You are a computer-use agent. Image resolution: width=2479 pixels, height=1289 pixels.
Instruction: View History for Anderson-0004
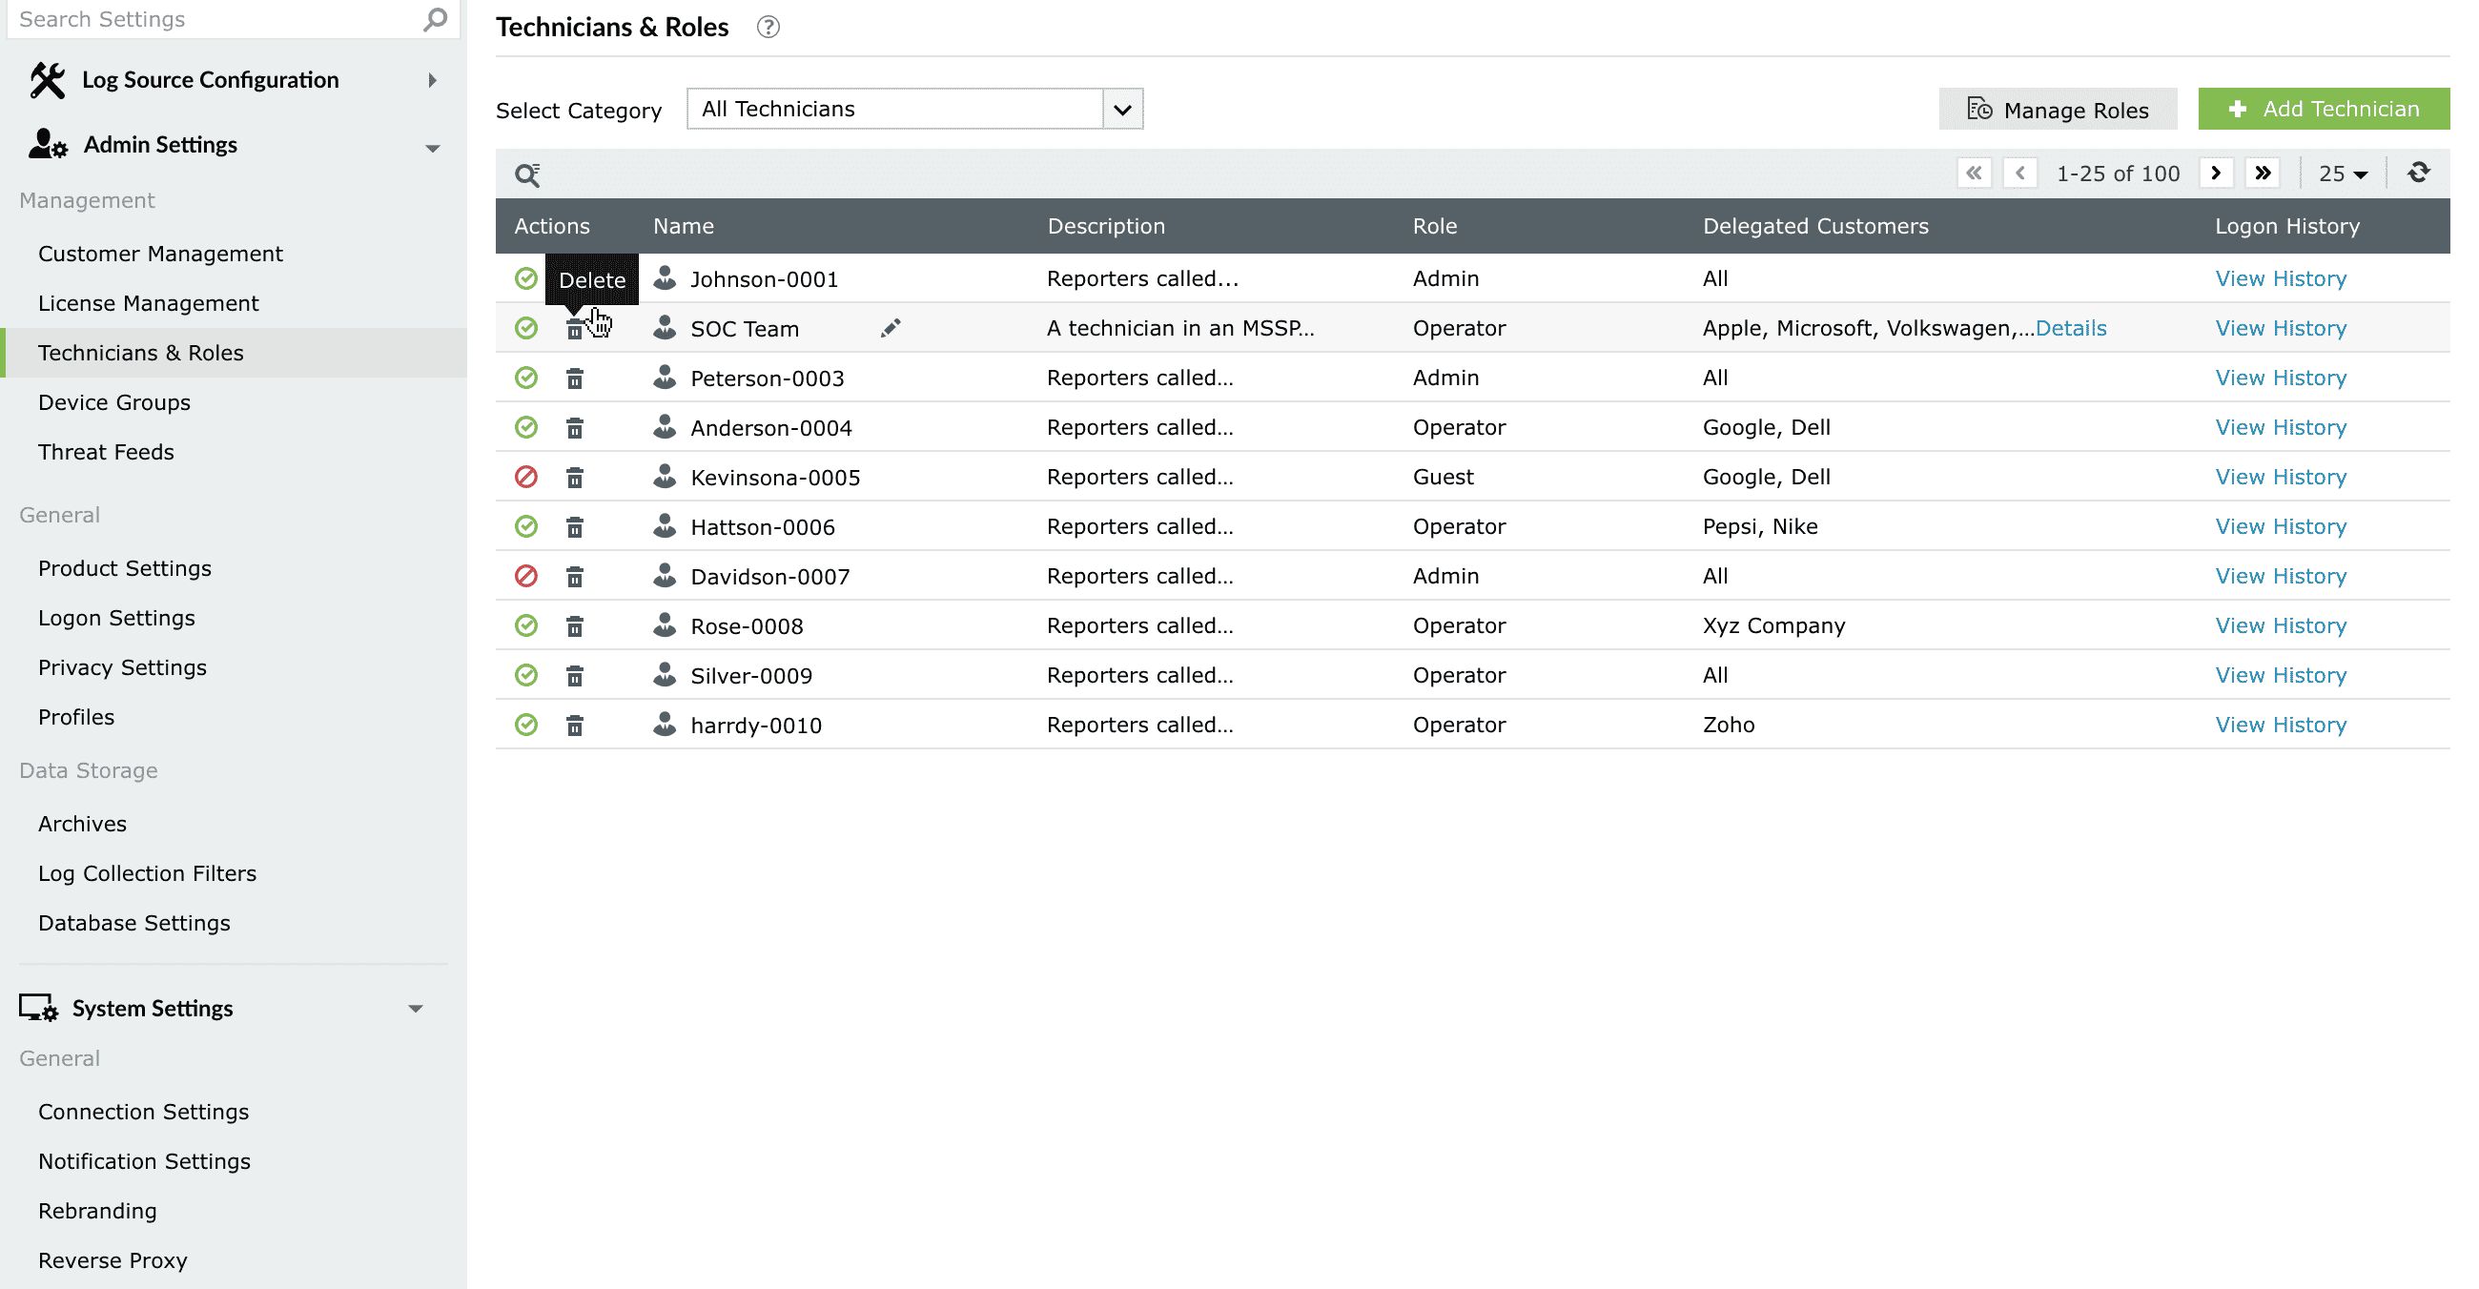point(2280,428)
